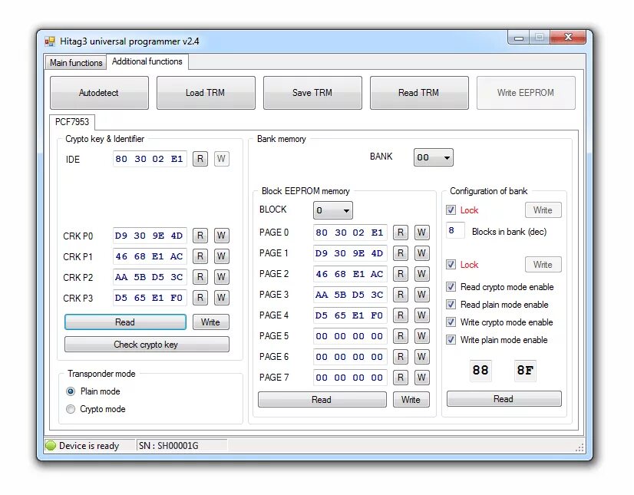Toggle Write crypto mode enable checkbox

coord(451,322)
